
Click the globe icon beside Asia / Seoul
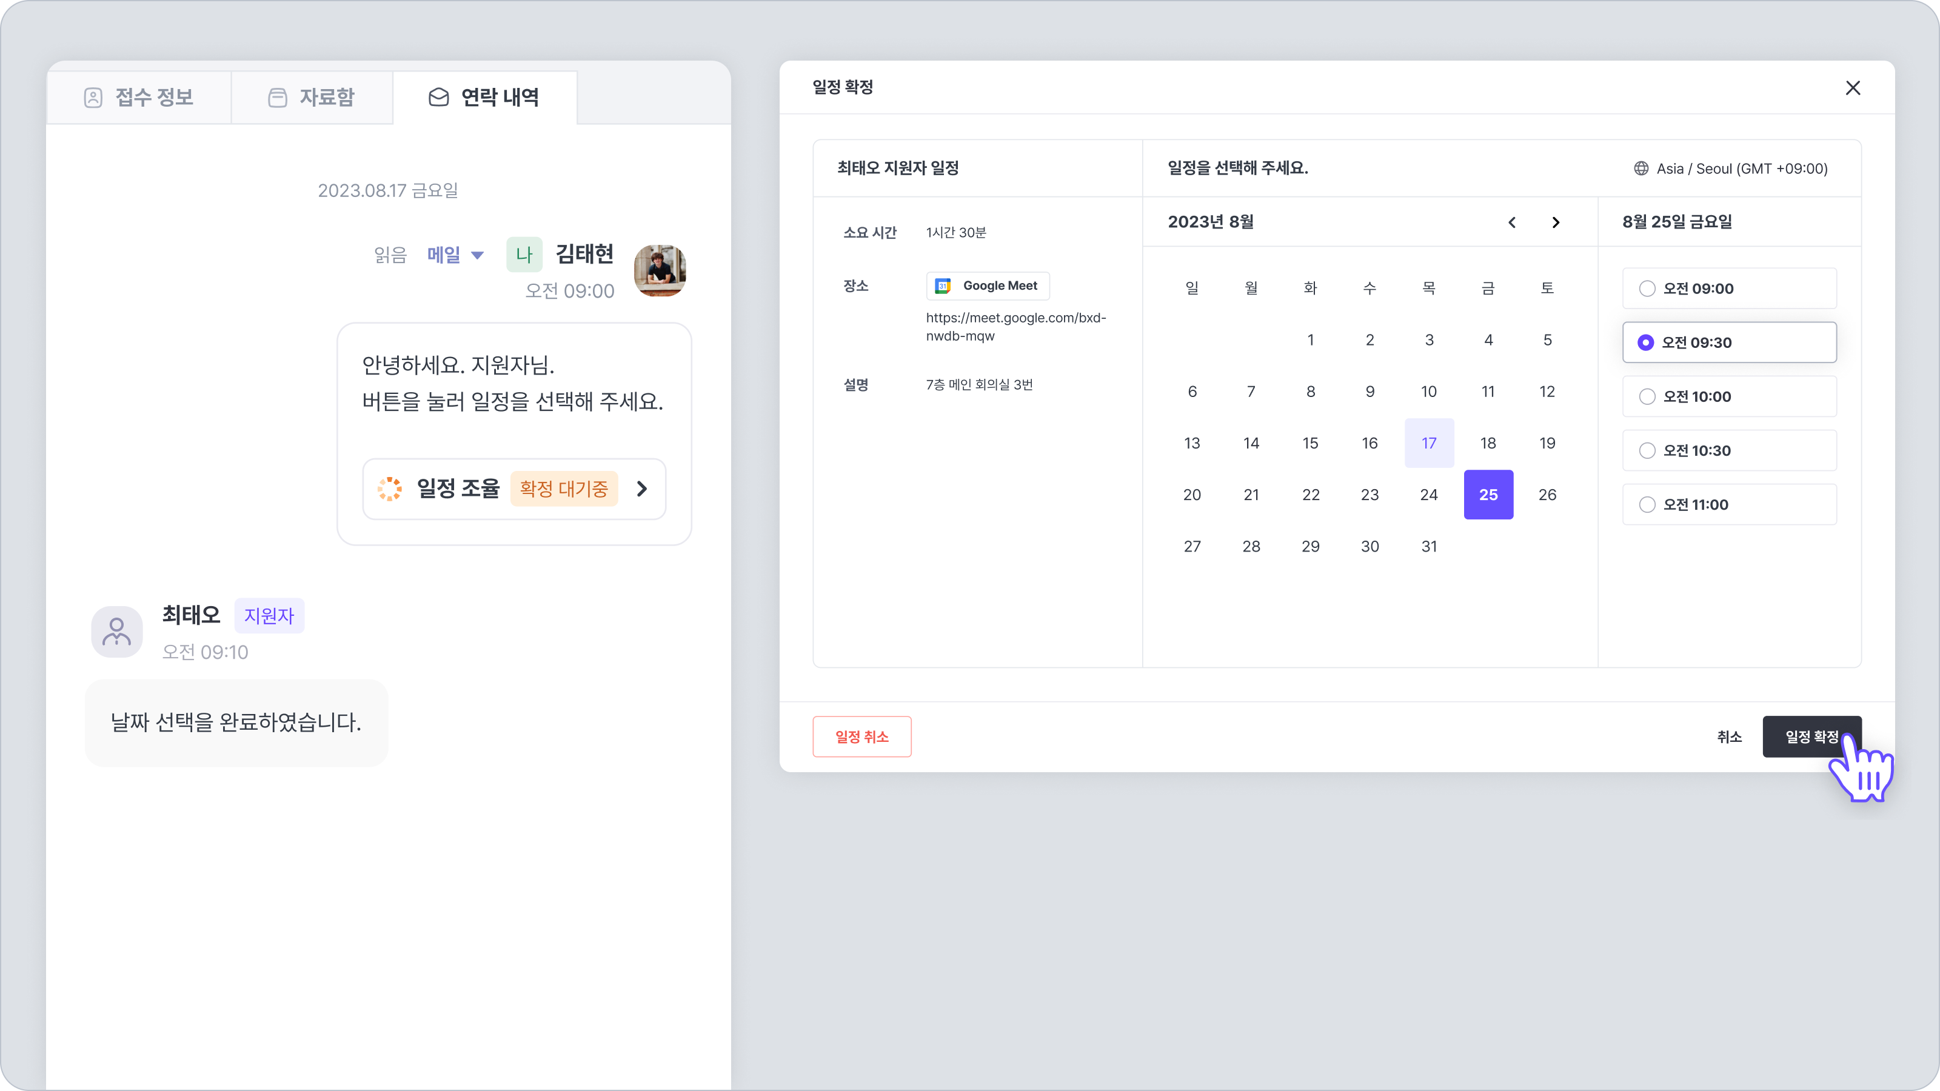(x=1641, y=168)
